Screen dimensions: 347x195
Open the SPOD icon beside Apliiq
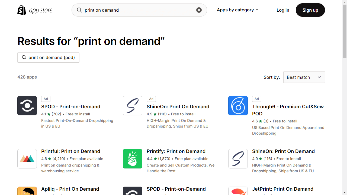pos(133,191)
